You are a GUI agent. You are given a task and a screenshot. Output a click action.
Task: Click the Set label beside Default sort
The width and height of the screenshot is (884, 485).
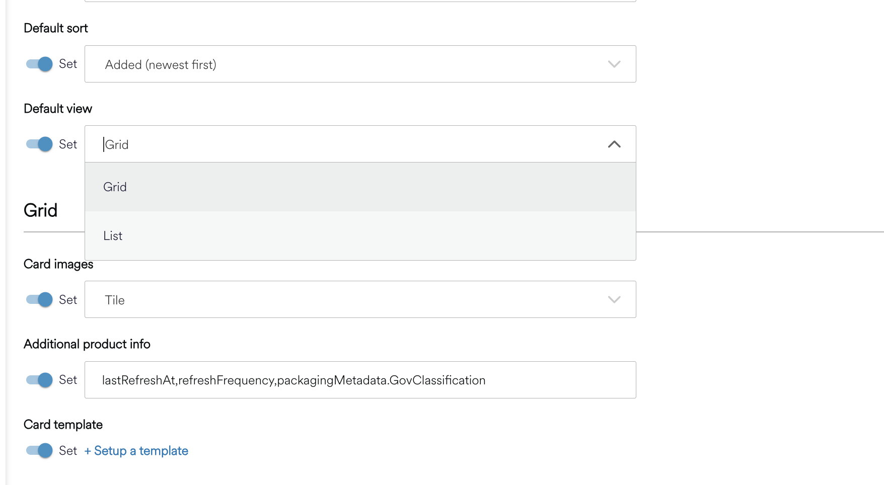pos(68,64)
